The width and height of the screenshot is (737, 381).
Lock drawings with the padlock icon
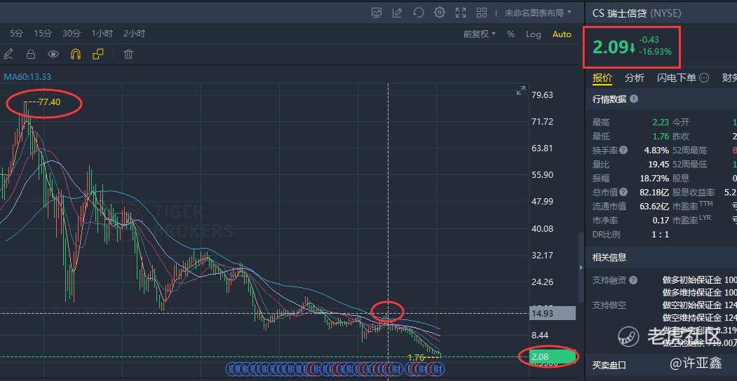tap(31, 54)
